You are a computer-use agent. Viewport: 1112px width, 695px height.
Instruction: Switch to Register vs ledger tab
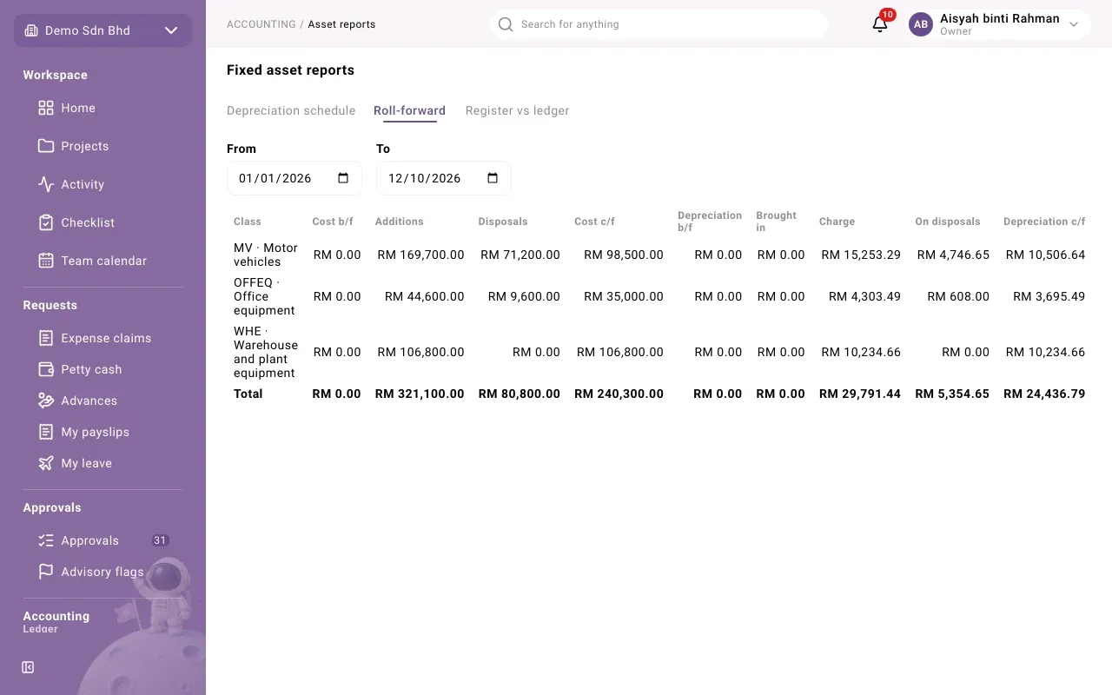tap(517, 110)
